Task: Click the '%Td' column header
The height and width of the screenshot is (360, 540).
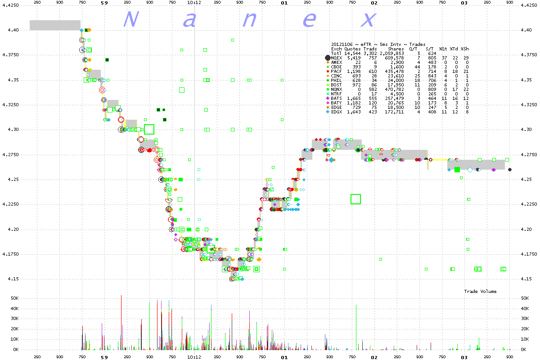Action: 454,49
